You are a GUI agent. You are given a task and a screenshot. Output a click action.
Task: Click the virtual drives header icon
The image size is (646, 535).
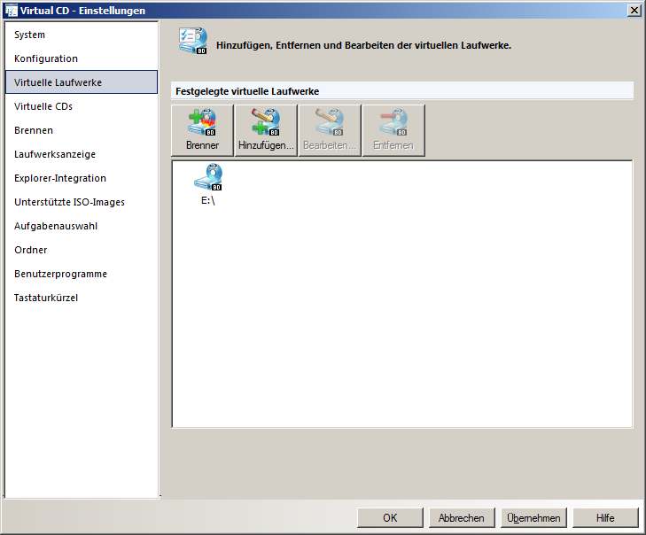coord(193,41)
